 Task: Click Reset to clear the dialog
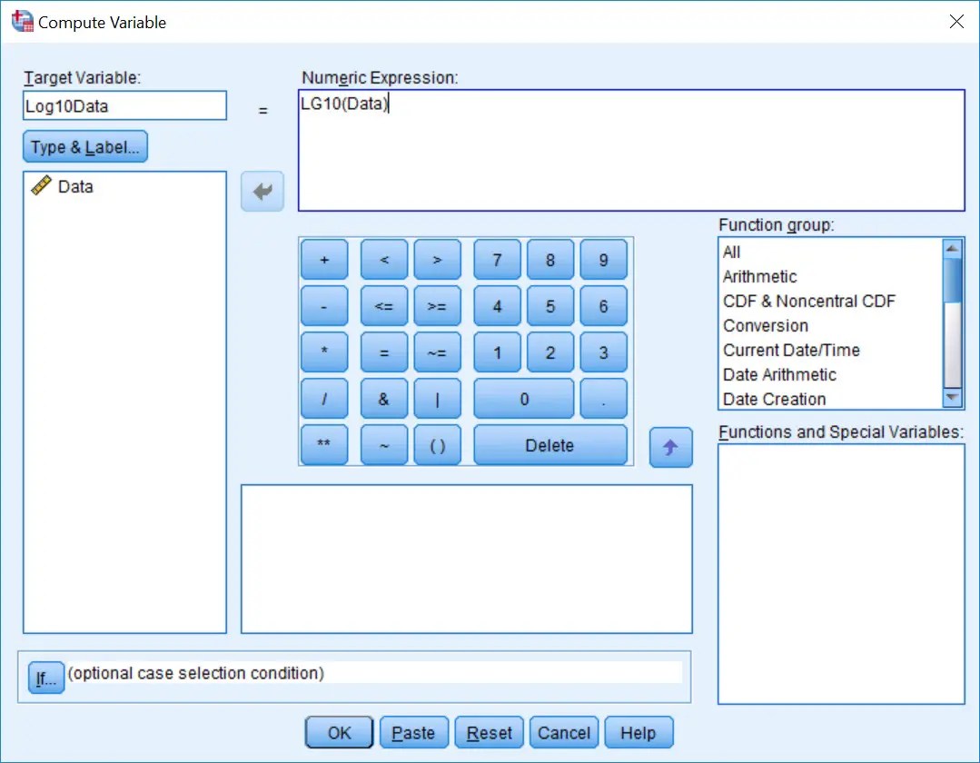point(489,732)
